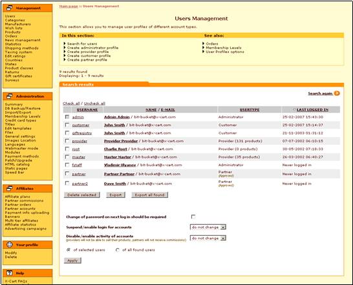Open Banners in Affiliates menu
The image size is (353, 285).
[x=12, y=216]
